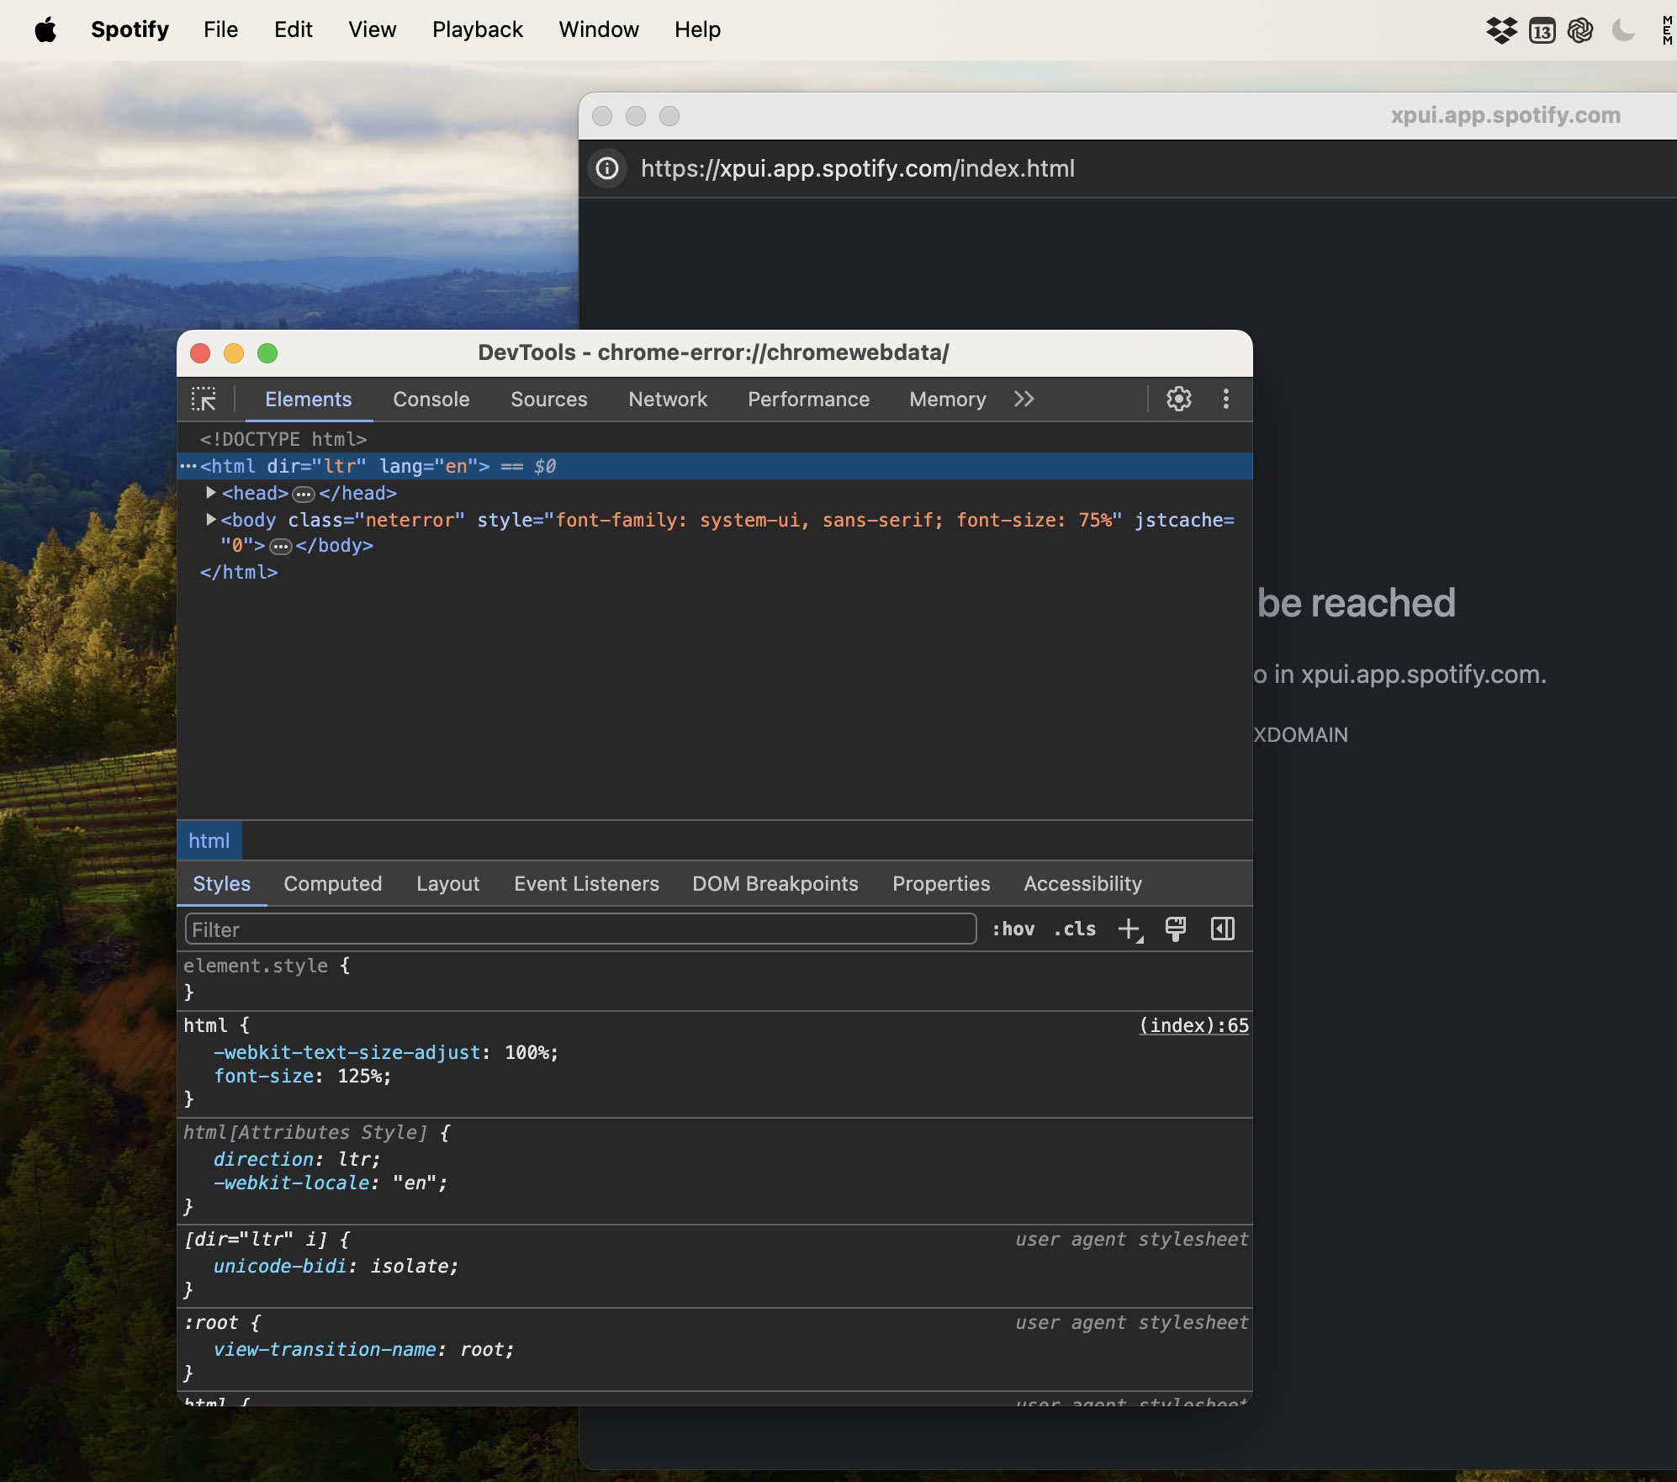
Task: Switch to the Elements tab
Action: coord(309,400)
